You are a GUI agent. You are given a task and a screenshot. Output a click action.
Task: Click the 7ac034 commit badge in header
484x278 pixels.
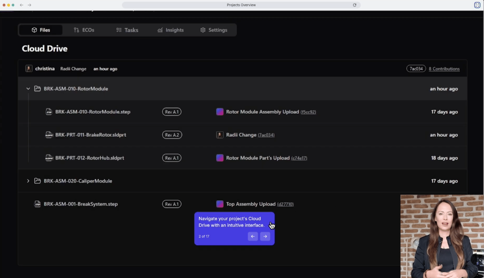[x=416, y=69]
